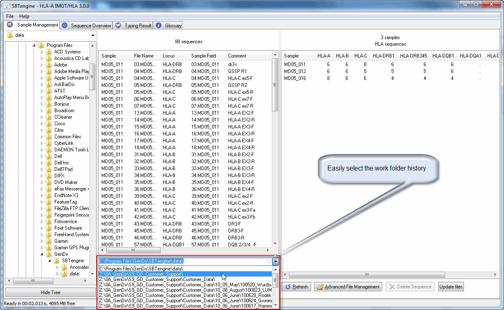
Task: Click the FeatureTag folder icon
Action: click(x=49, y=202)
